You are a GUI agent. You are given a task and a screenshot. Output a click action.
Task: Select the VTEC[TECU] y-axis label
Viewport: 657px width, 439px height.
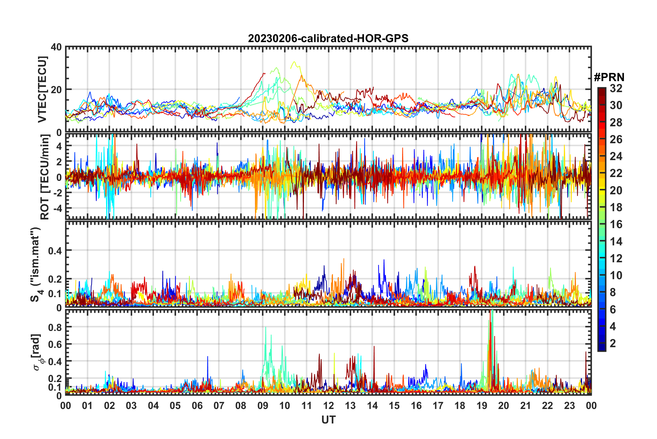point(42,89)
